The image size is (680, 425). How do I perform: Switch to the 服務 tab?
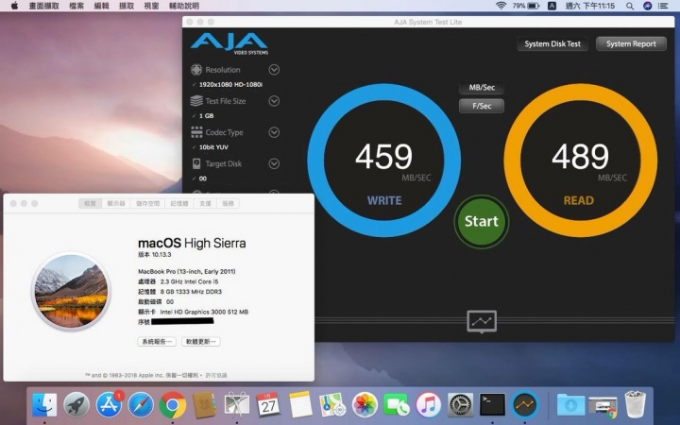tap(229, 203)
